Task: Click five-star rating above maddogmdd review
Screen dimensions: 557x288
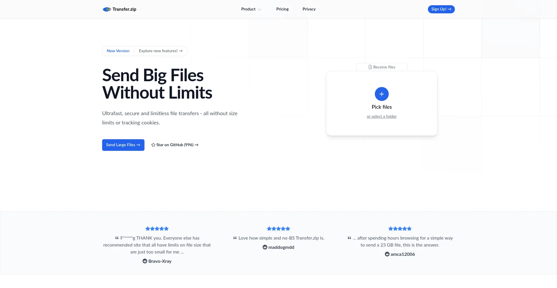Action: point(278,229)
